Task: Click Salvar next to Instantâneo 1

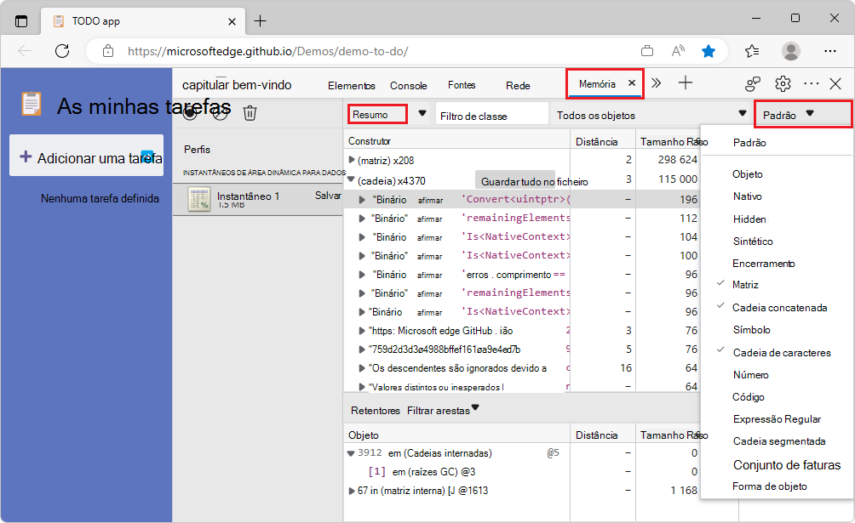Action: click(328, 195)
